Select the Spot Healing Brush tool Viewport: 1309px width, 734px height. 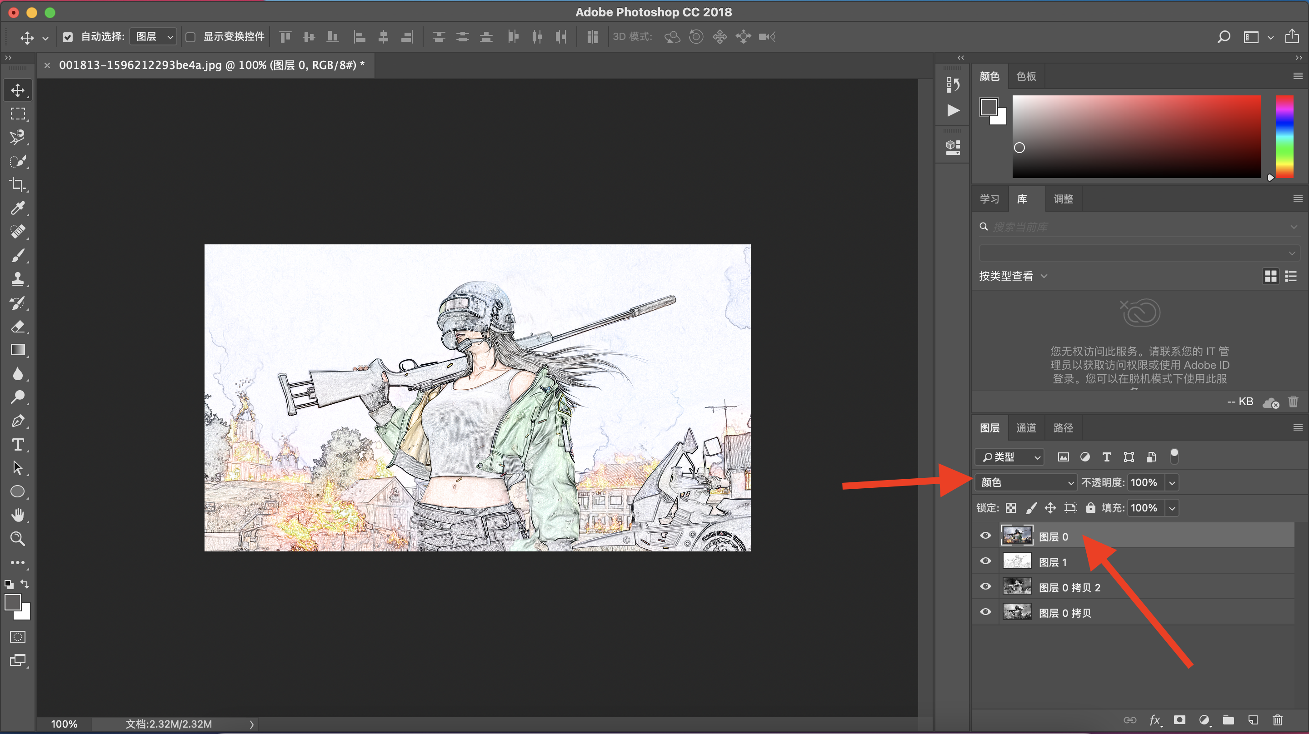tap(18, 232)
